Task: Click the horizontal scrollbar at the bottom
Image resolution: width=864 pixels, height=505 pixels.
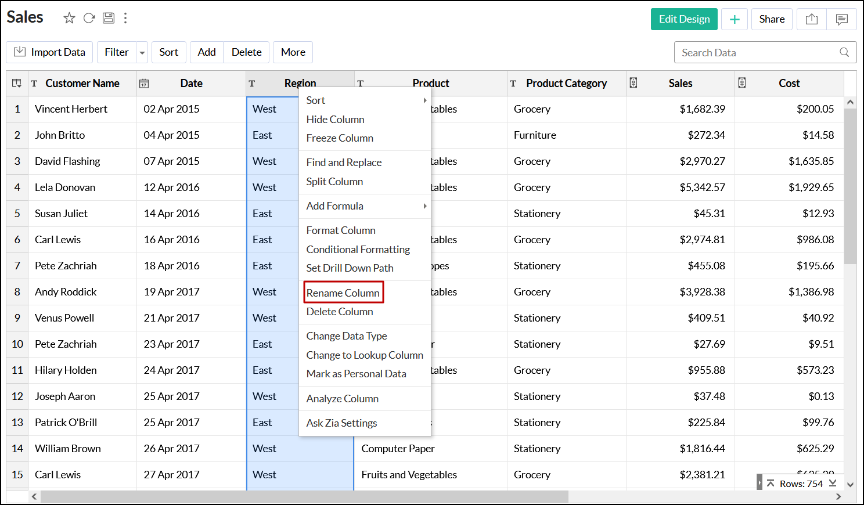Action: tap(304, 497)
